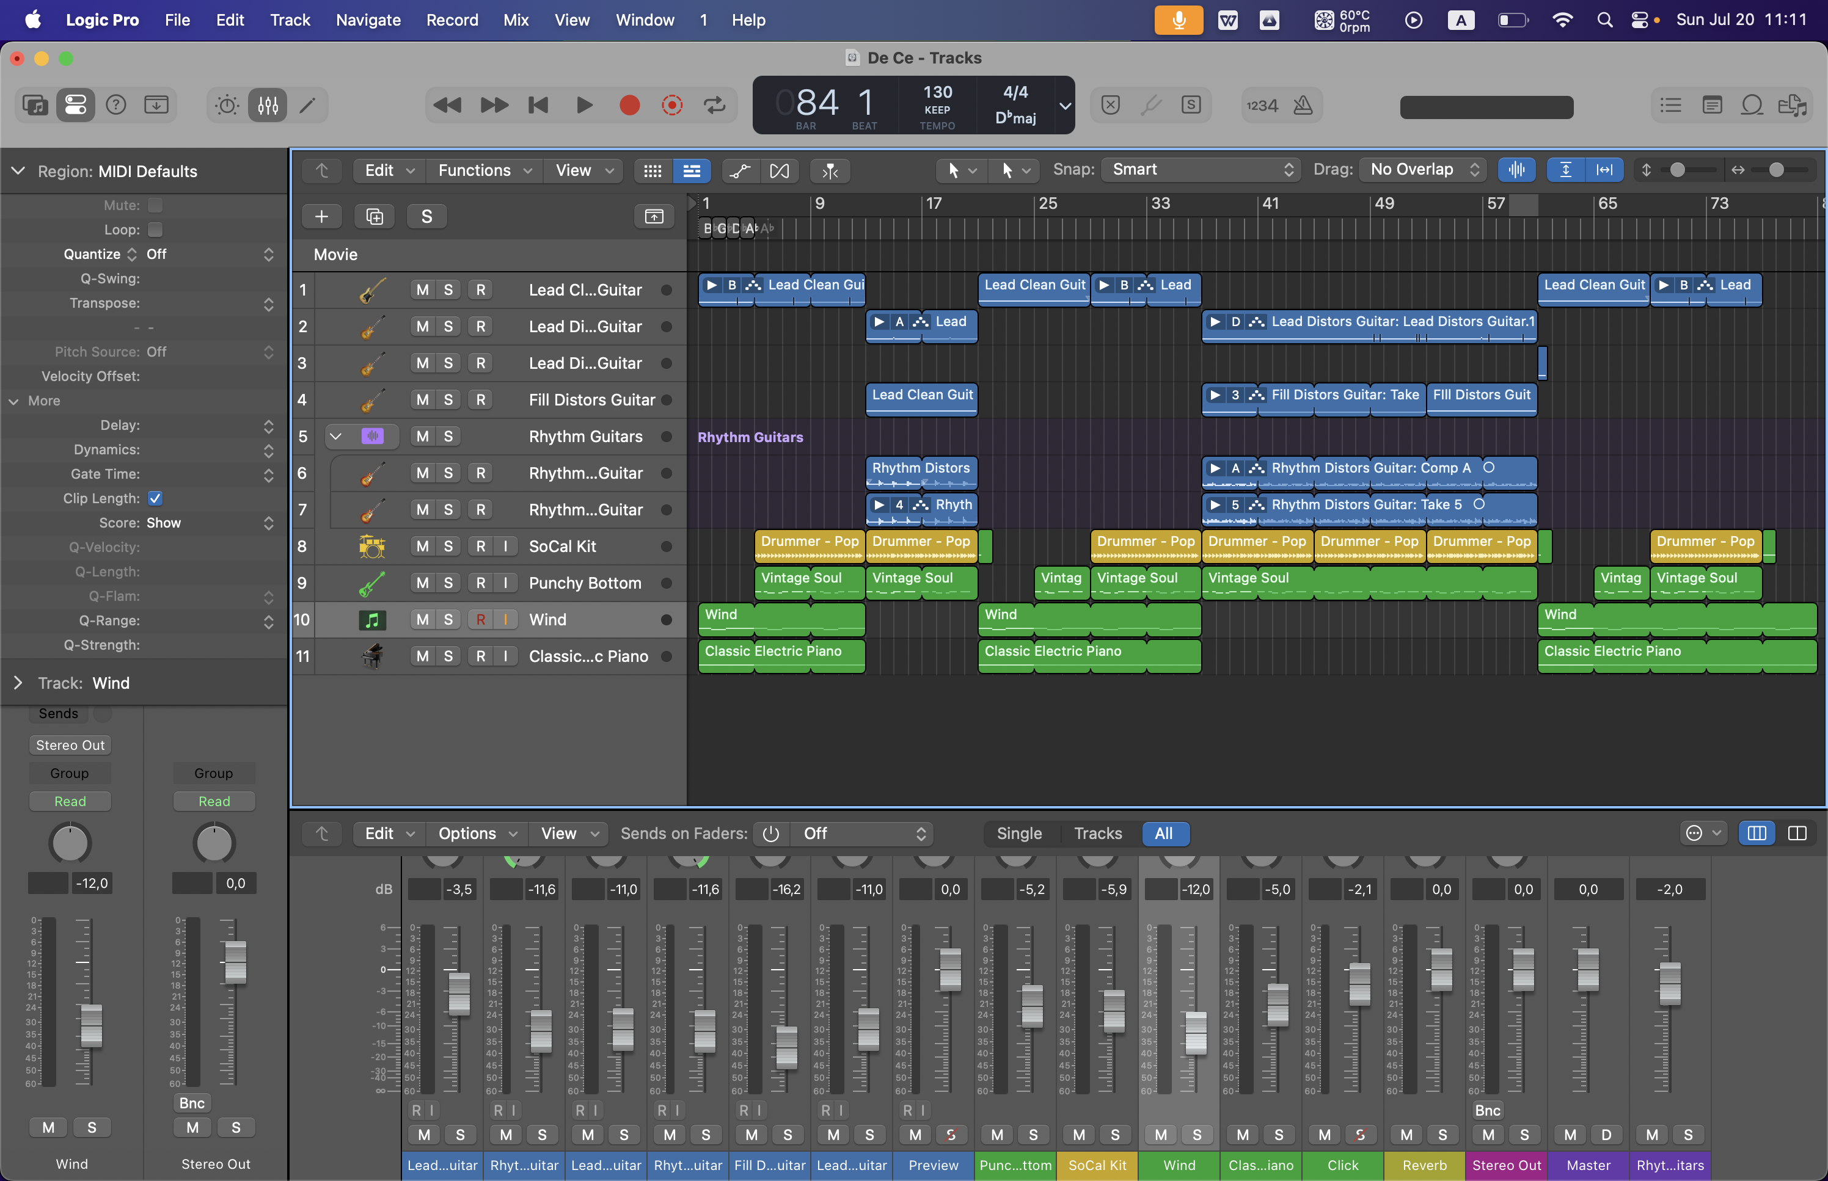Open Smart Controls button

pyautogui.click(x=227, y=105)
